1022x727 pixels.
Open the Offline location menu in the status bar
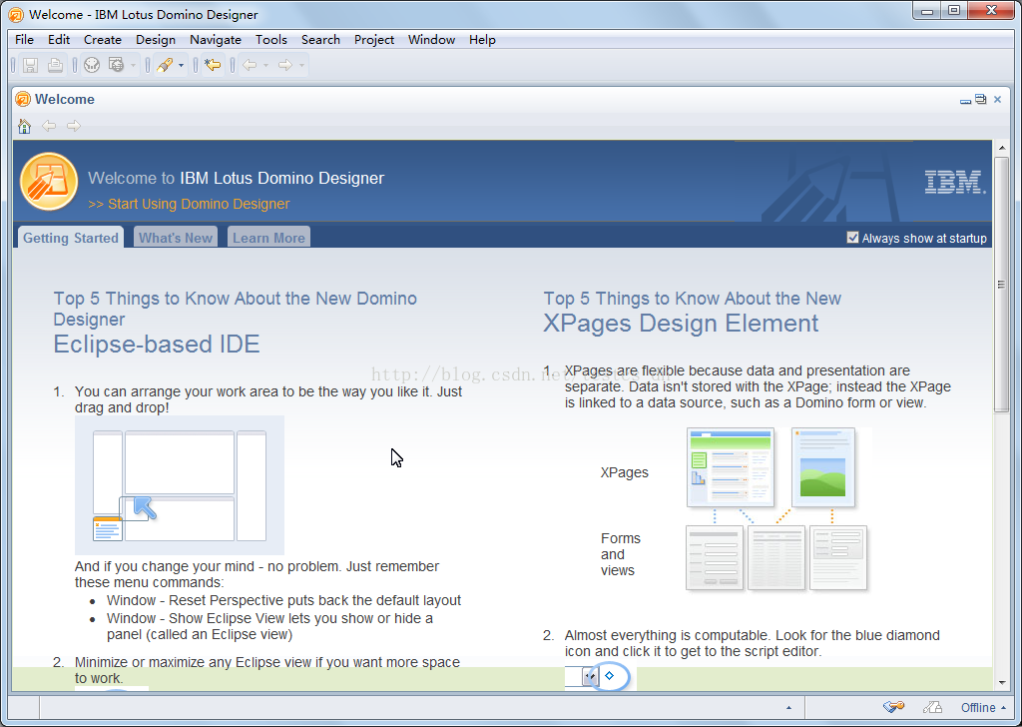pyautogui.click(x=983, y=707)
